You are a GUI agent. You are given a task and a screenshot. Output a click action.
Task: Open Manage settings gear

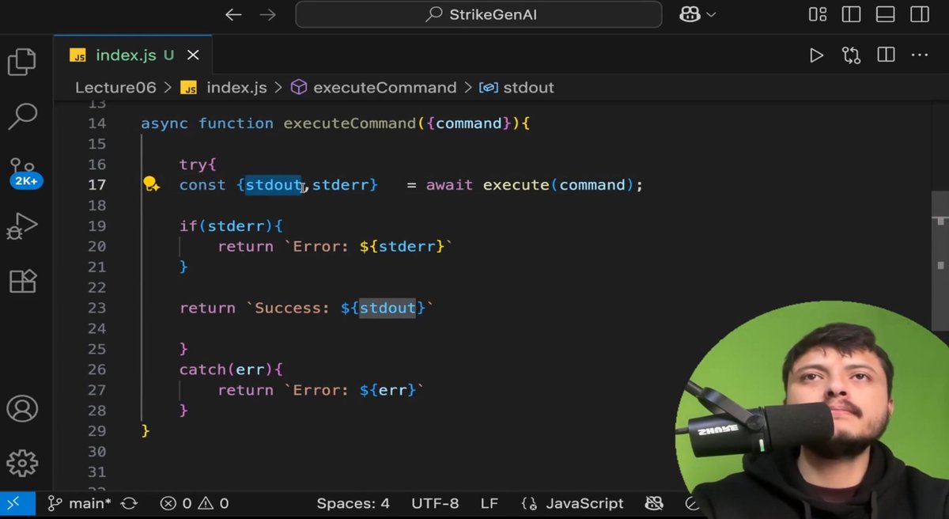point(22,464)
